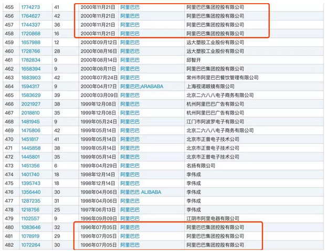Open registration number 1078919 link
Image resolution: width=325 pixels, height=251 pixels.
pos(30,236)
